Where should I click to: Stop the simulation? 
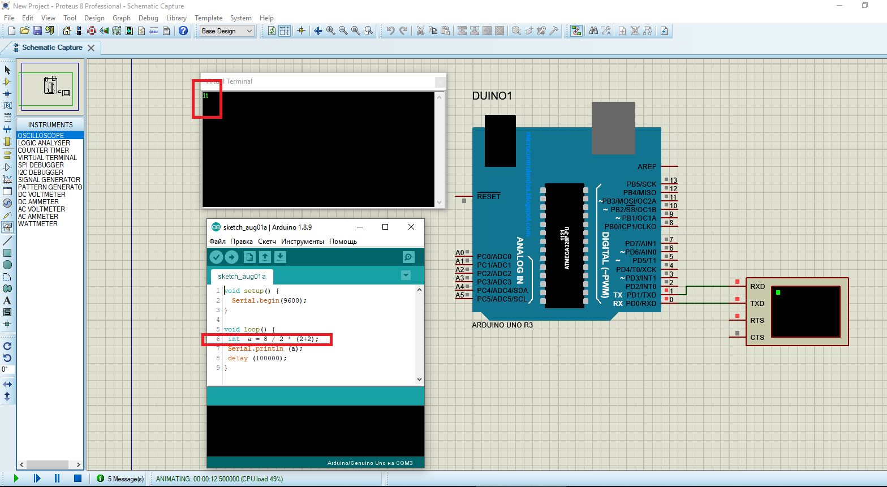78,479
